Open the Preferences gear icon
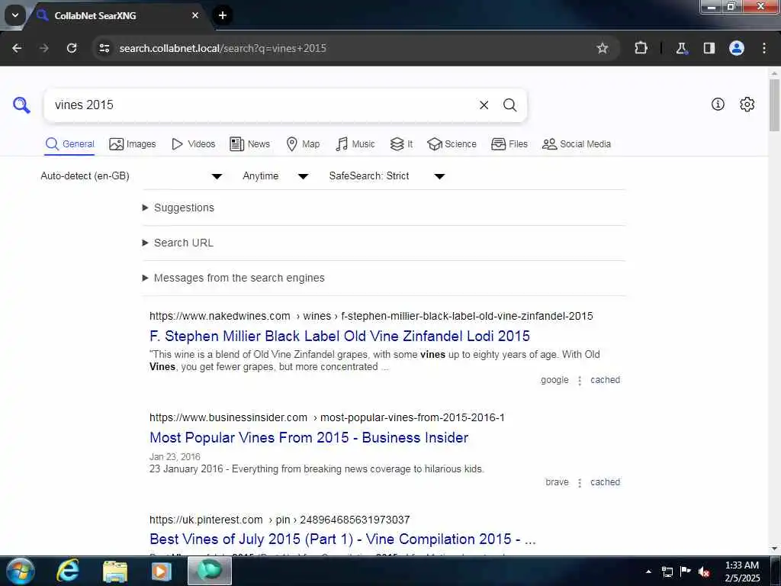 point(747,104)
